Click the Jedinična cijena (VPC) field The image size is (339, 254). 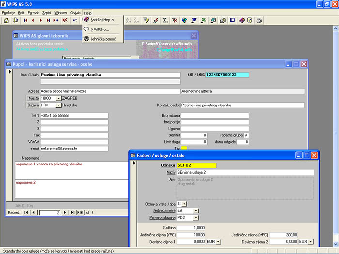191,235
